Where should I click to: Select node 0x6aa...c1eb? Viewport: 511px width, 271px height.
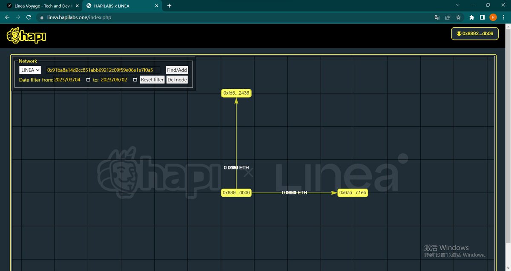pyautogui.click(x=353, y=193)
